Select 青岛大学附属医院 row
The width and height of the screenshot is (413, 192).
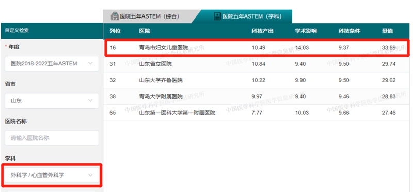257,97
